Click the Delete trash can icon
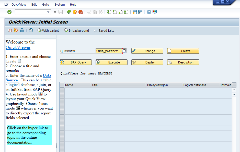This screenshot has height=152, width=240. (x=22, y=30)
